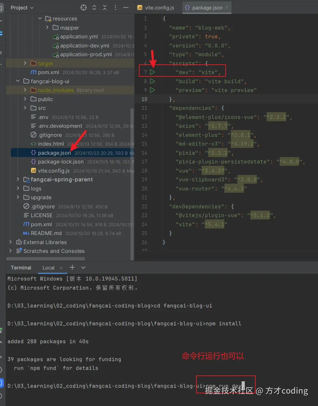The width and height of the screenshot is (318, 406).
Task: Open vite.config.js in project tree
Action: [x=54, y=171]
